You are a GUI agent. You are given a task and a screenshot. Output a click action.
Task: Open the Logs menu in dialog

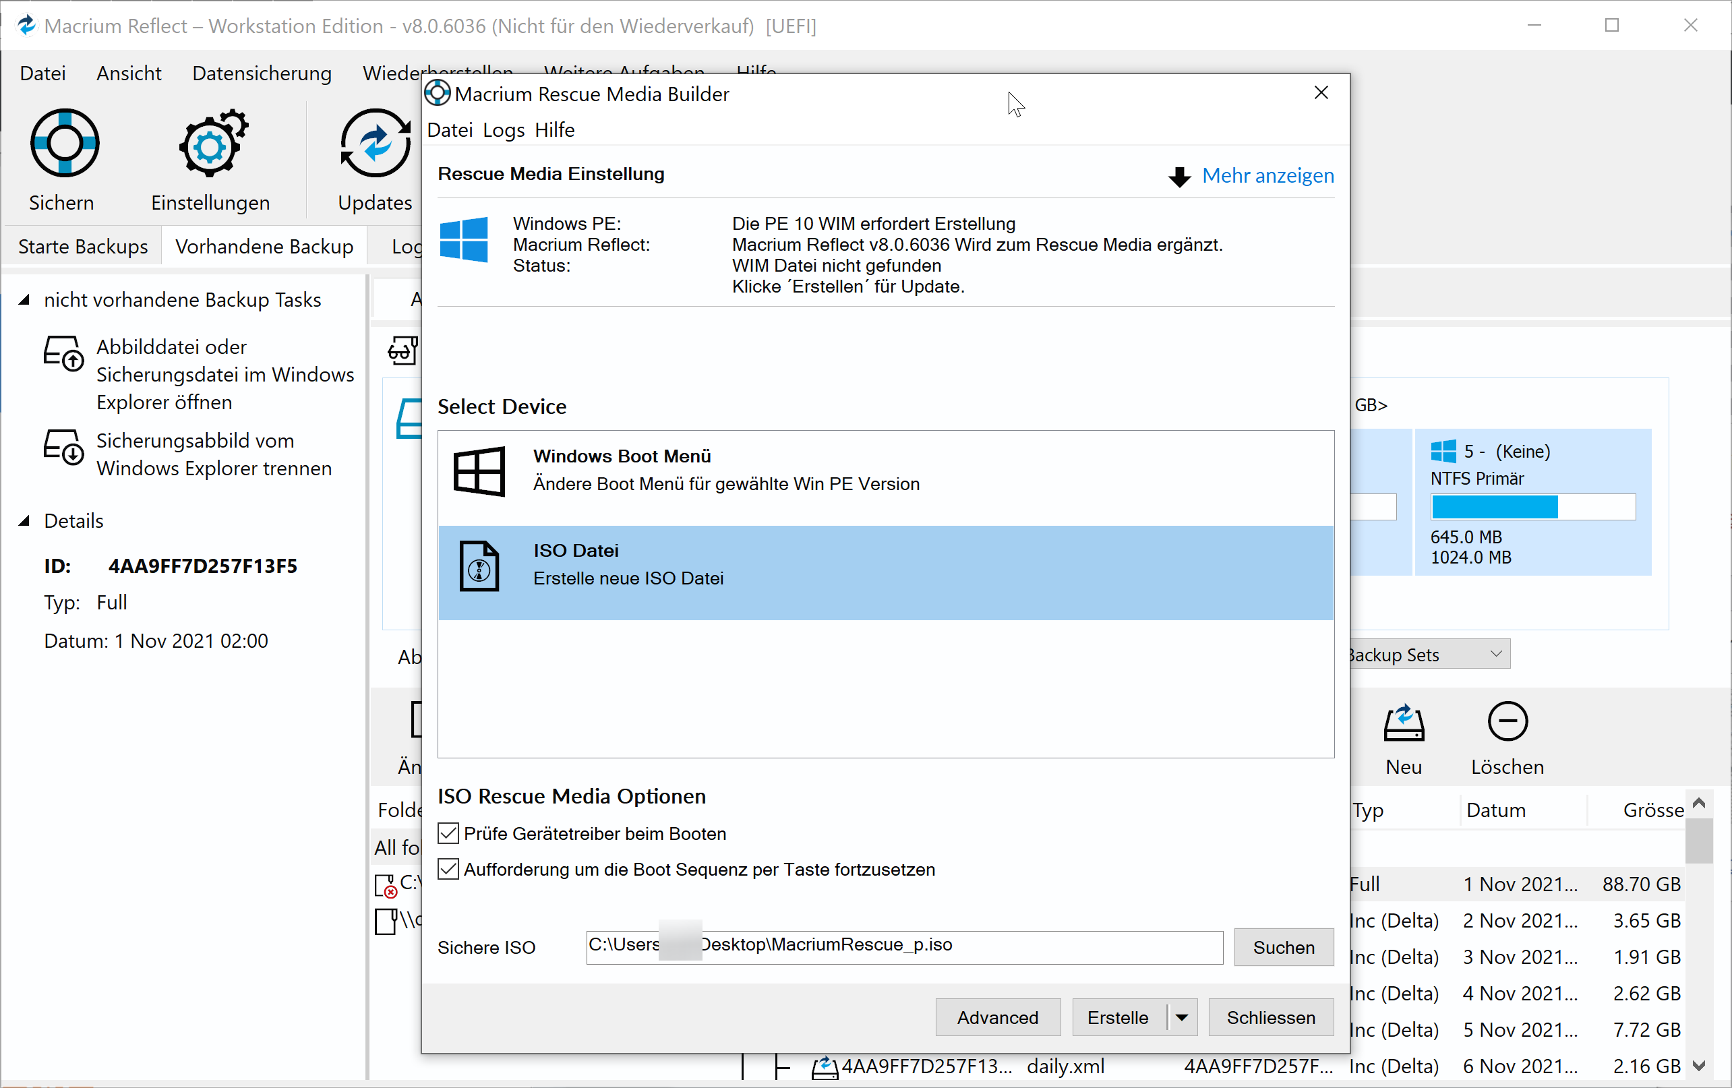(x=504, y=130)
